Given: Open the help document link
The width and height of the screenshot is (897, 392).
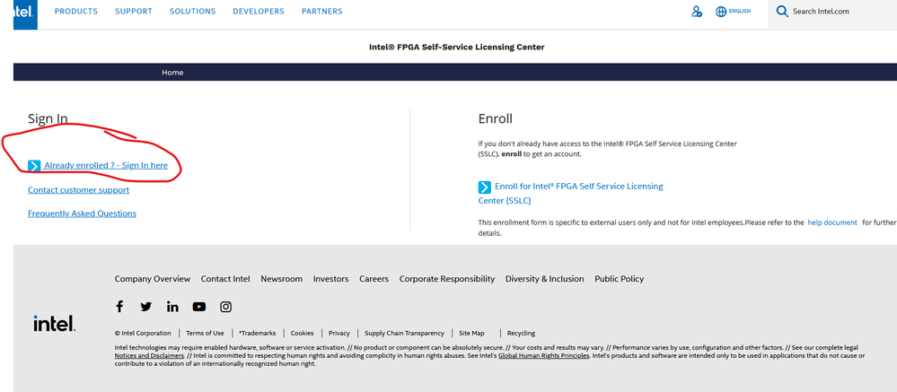Looking at the screenshot, I should point(832,222).
